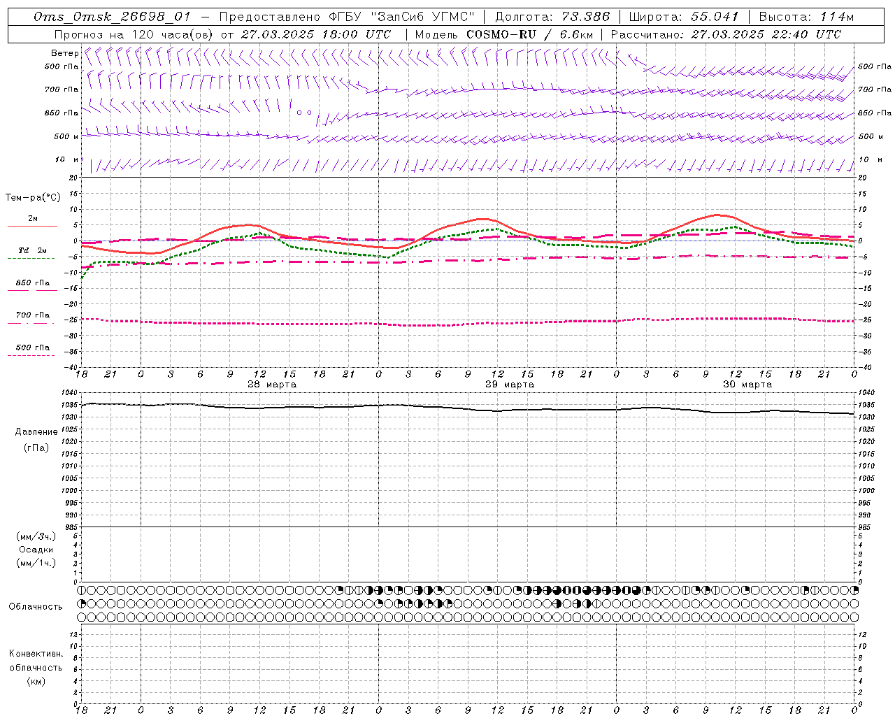
Task: Click the Облачность cloud cover label
Action: (x=36, y=606)
